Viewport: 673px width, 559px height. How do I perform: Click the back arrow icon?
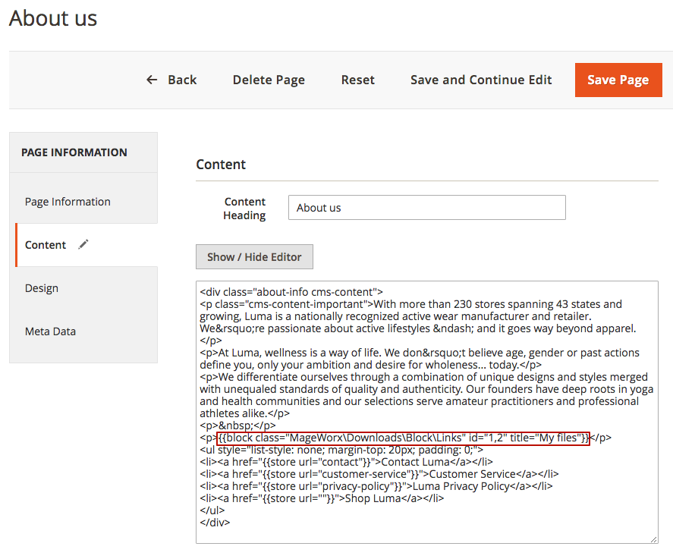[x=152, y=80]
